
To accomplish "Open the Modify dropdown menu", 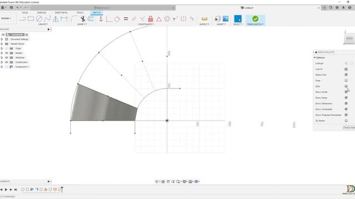I will pos(82,24).
